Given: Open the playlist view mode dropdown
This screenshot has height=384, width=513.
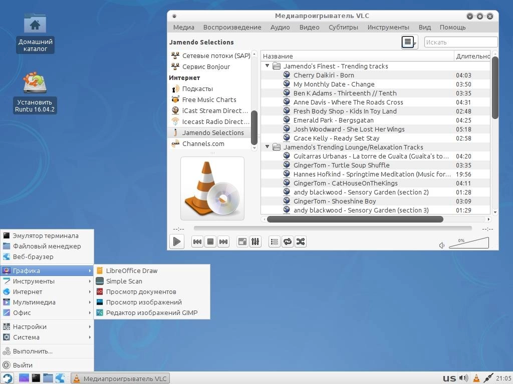Looking at the screenshot, I should pyautogui.click(x=410, y=42).
